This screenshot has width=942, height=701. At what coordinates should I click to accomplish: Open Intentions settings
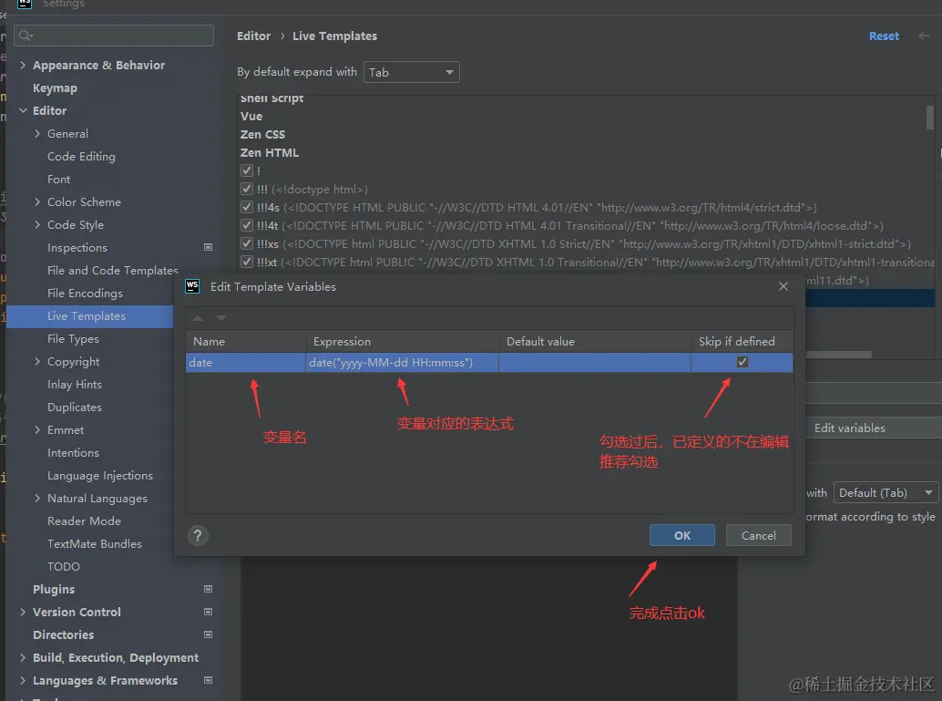coord(73,453)
